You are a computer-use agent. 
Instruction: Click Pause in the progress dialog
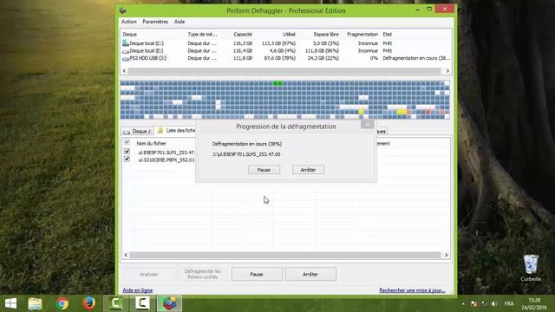[x=264, y=170]
